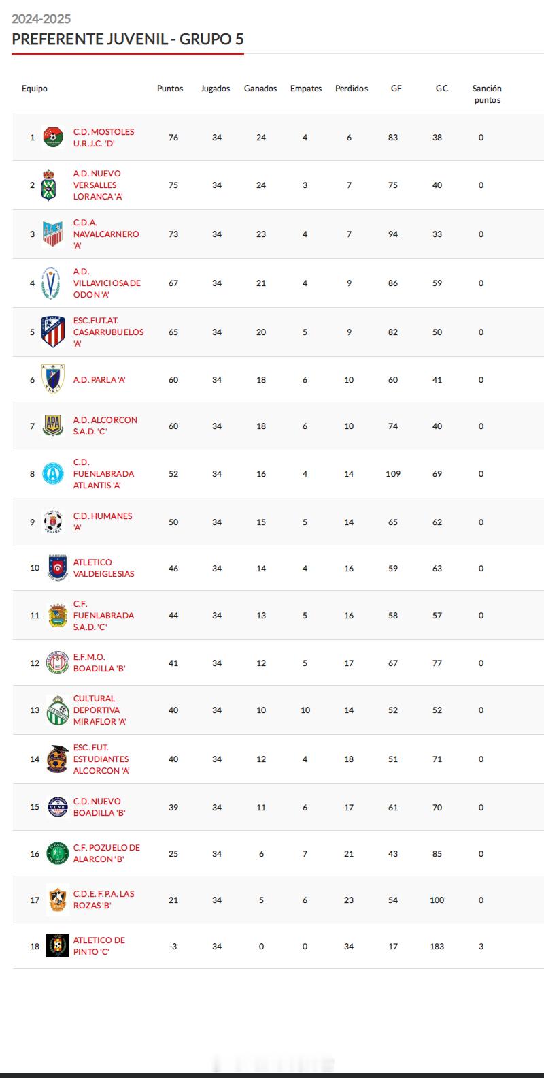The image size is (544, 1078).
Task: Click the A.D. Villaviciosa de Odon crest
Action: (50, 283)
